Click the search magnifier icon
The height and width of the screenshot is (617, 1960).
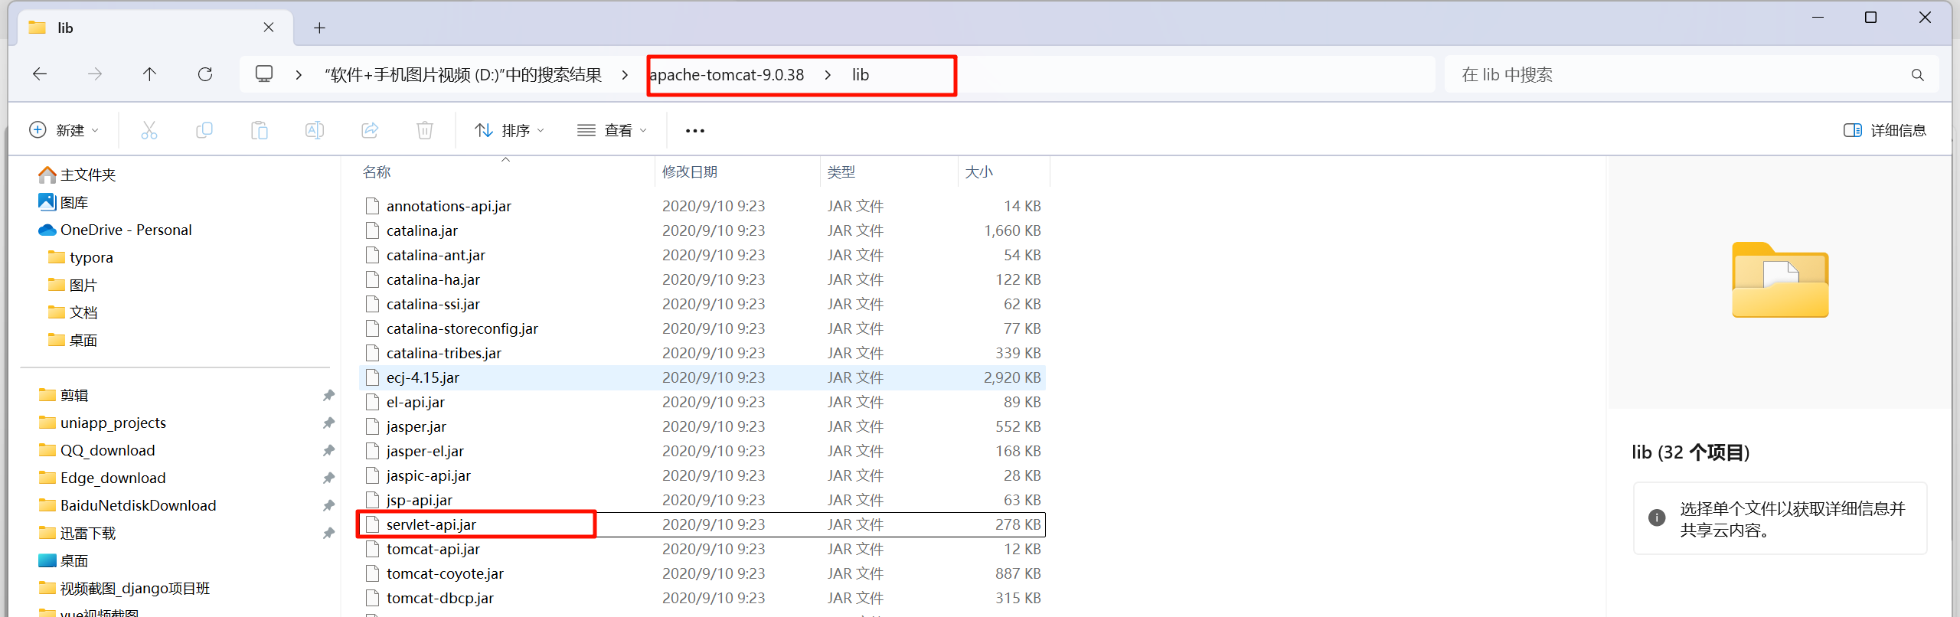(x=1918, y=75)
